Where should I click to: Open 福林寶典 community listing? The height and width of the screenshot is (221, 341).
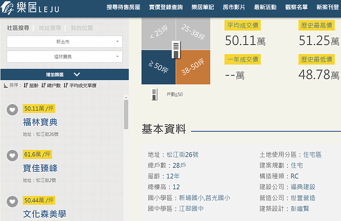click(x=40, y=122)
